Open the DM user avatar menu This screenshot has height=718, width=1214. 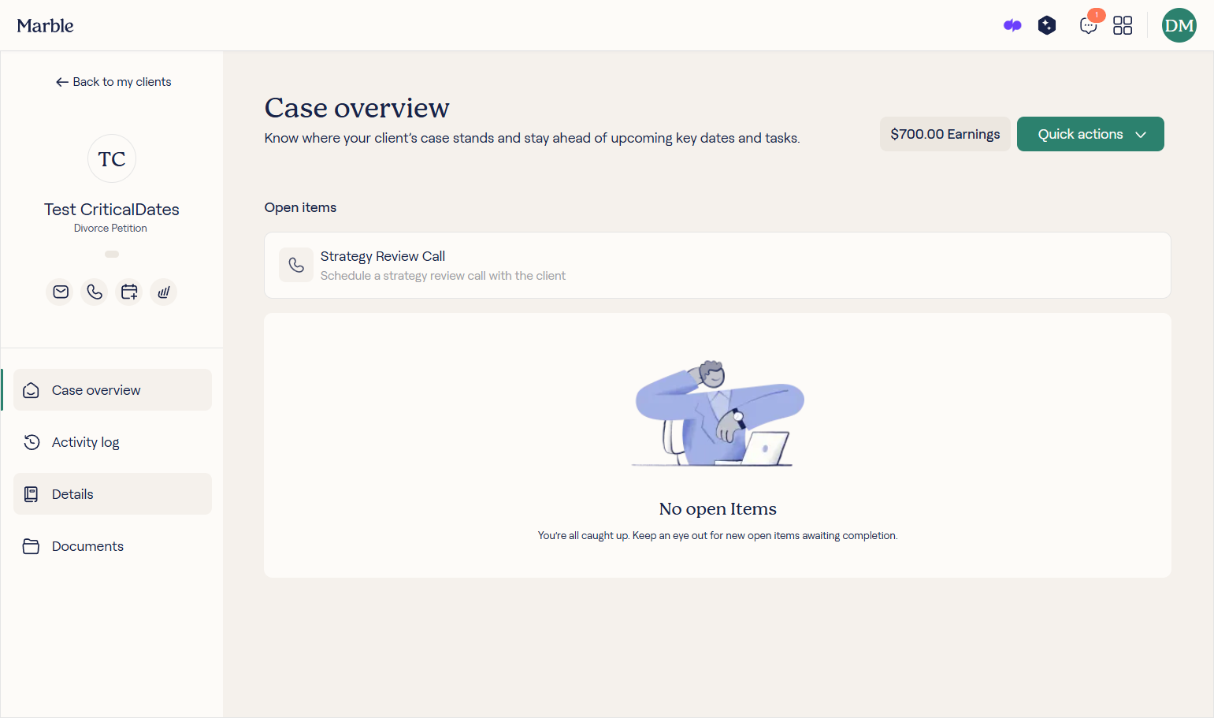(1179, 25)
